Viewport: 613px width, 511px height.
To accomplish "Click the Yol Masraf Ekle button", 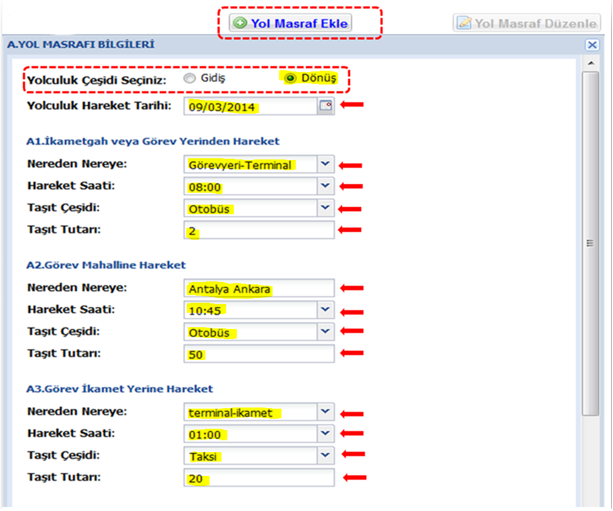I will (290, 23).
